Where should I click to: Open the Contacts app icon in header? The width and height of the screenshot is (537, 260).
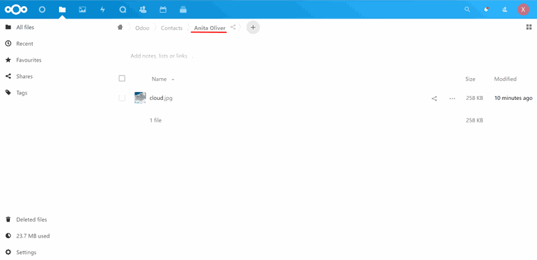point(143,9)
